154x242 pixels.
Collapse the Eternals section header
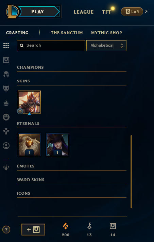coord(72,124)
